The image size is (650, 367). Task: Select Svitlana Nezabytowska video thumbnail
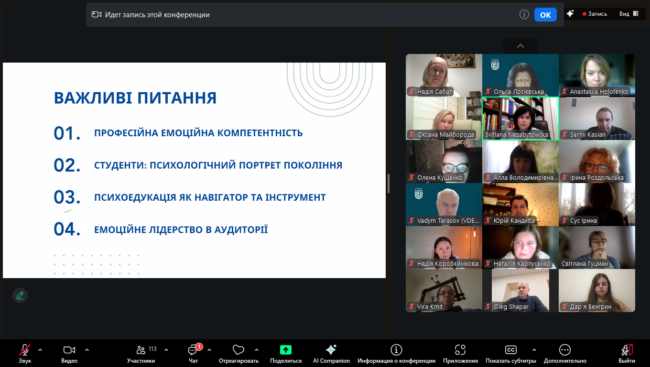pos(520,118)
